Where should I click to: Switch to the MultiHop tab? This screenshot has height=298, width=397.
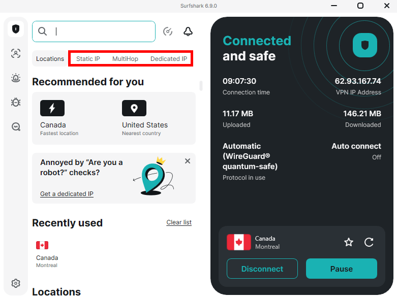pos(126,59)
